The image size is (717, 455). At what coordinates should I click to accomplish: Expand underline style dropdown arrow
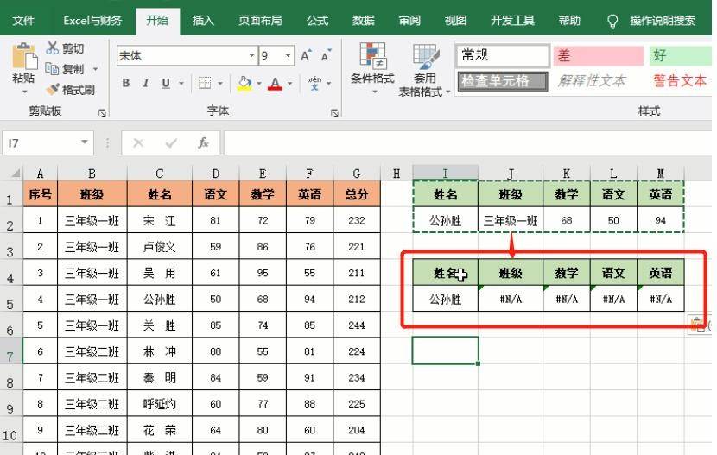pyautogui.click(x=181, y=83)
